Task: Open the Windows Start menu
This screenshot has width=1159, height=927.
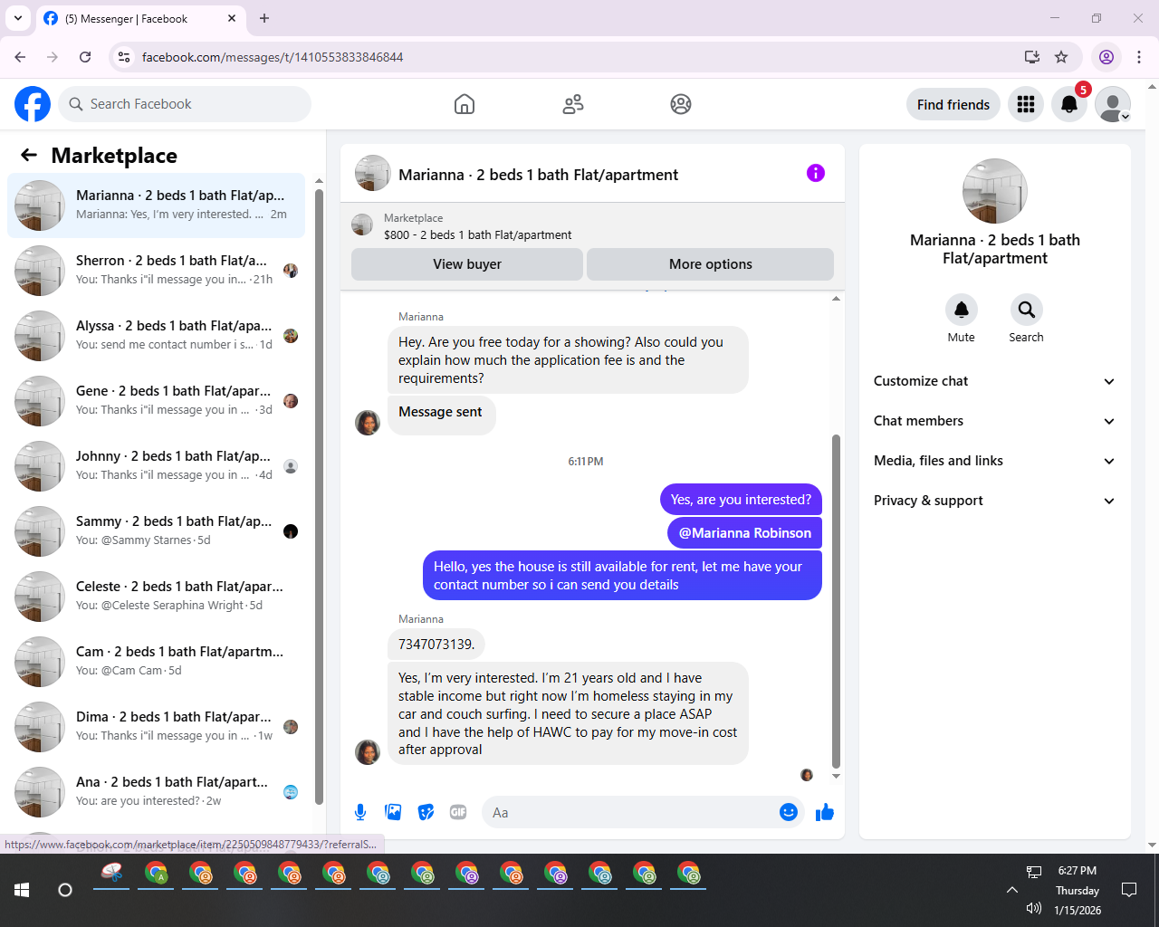Action: (x=22, y=890)
